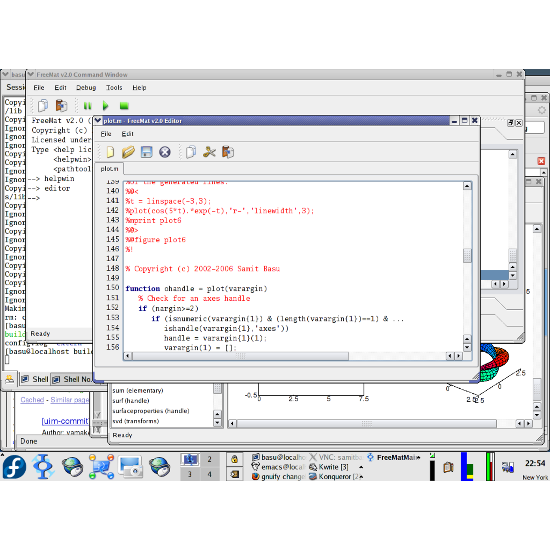Open the Debug menu in Command Window
Viewport: 550px width, 550px height.
[86, 88]
